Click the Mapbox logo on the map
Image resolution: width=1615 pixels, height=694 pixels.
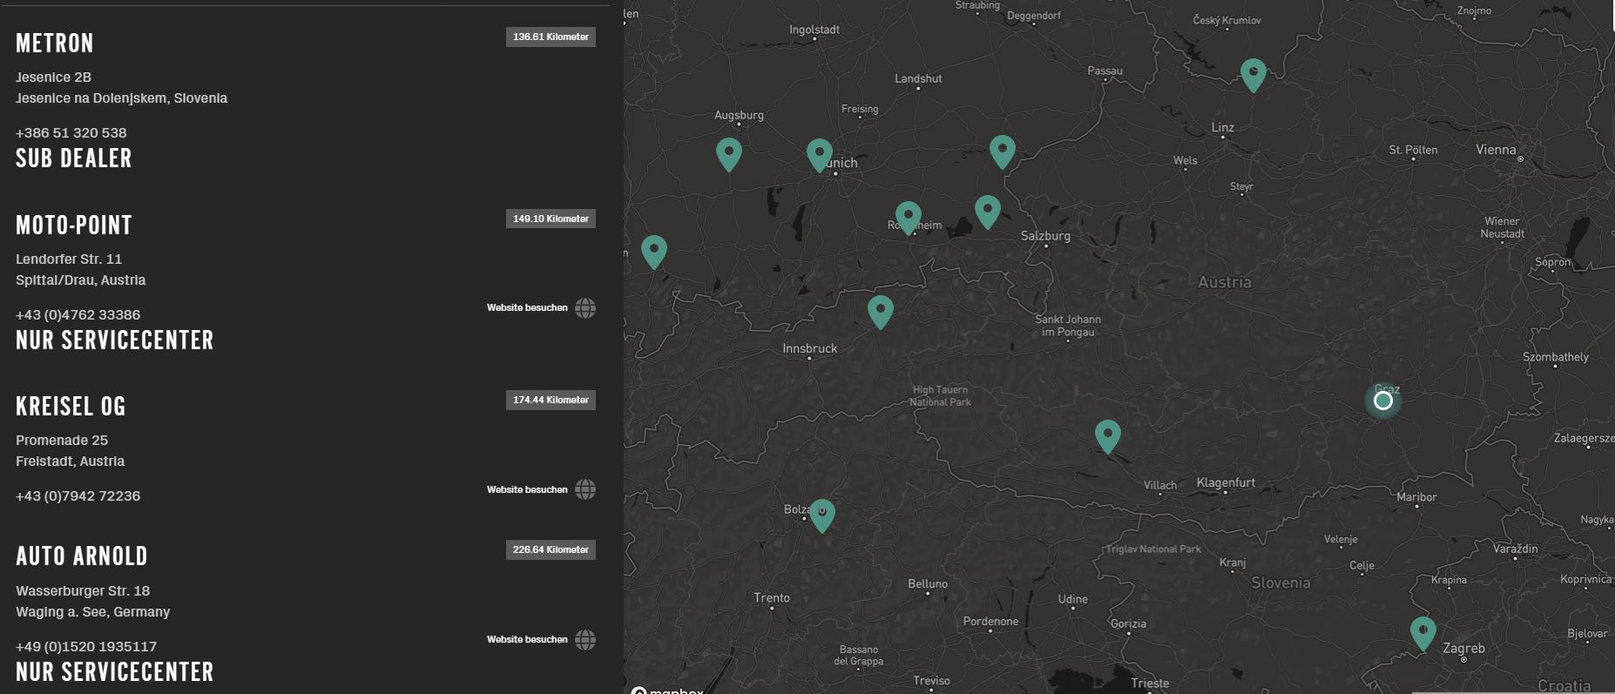pyautogui.click(x=667, y=691)
